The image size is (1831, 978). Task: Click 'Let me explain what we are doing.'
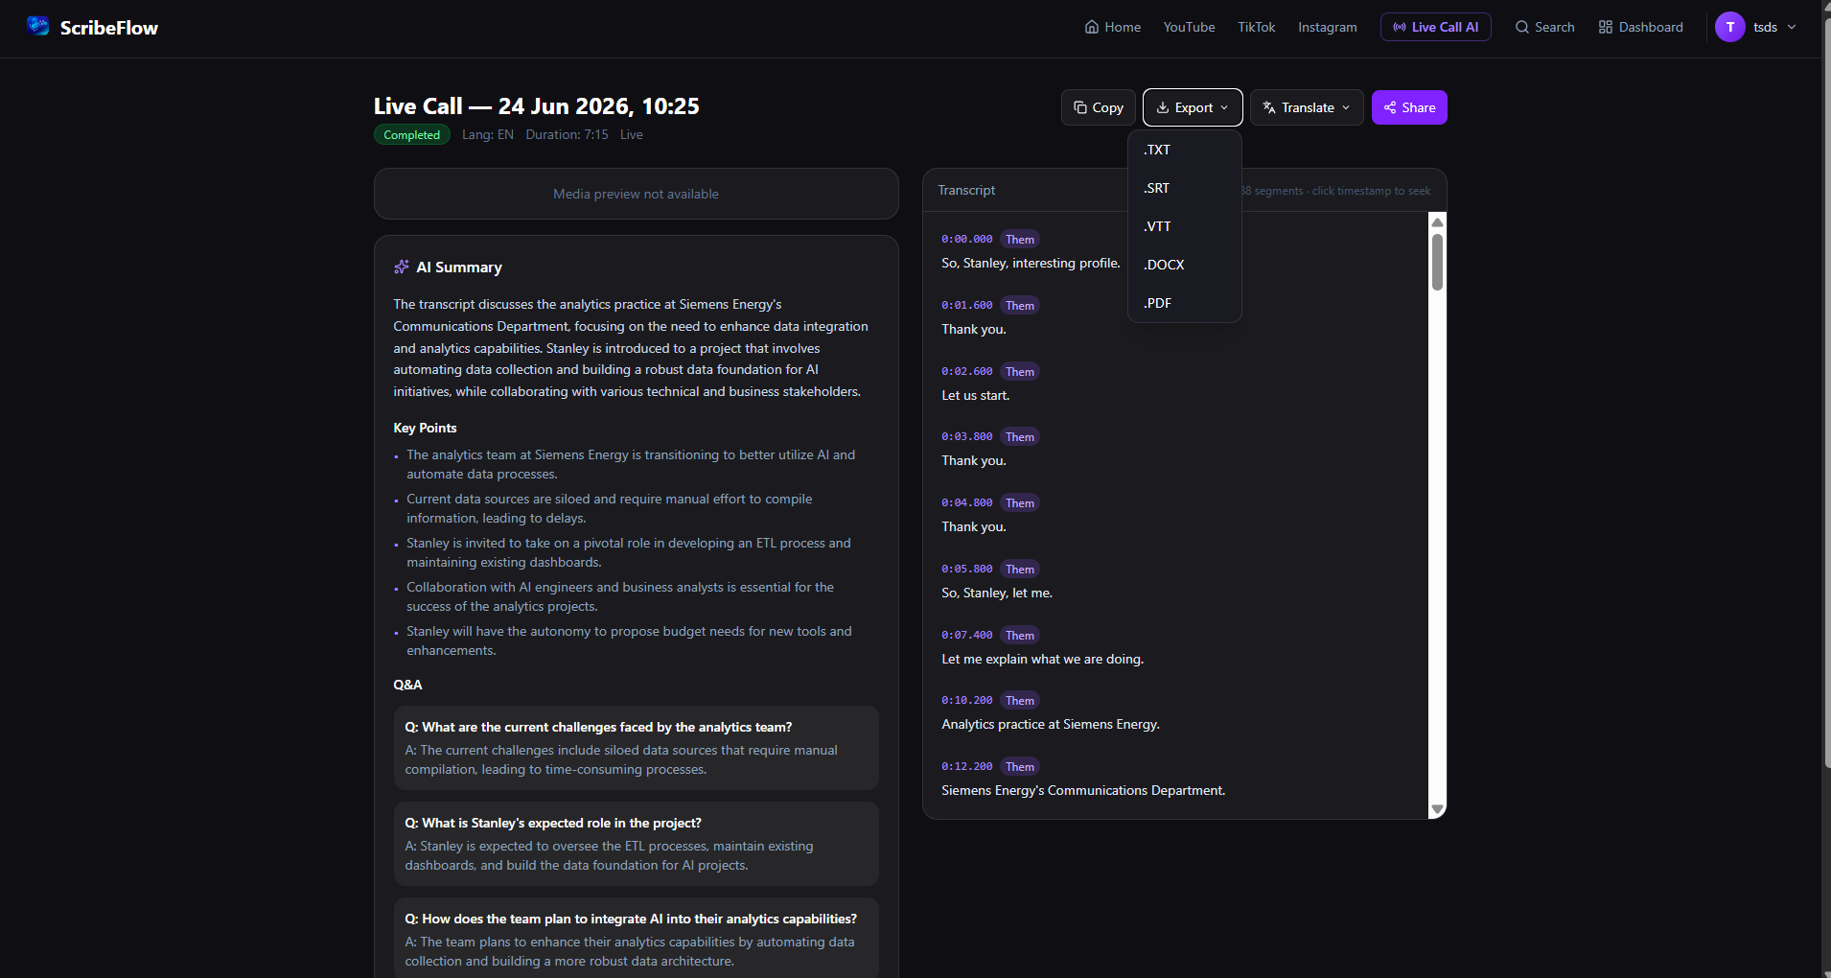click(1042, 660)
